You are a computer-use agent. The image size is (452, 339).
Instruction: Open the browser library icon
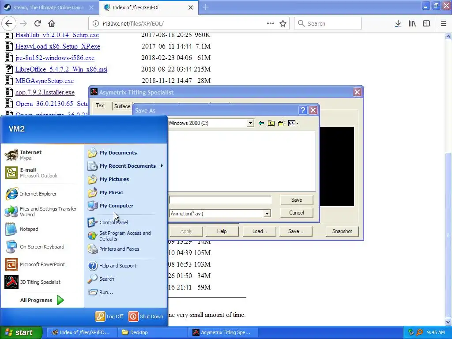[x=412, y=23]
